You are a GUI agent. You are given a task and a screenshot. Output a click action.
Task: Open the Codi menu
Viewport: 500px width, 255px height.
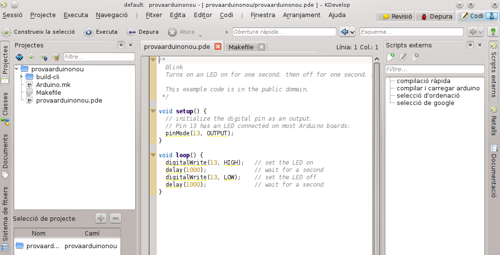pos(226,15)
